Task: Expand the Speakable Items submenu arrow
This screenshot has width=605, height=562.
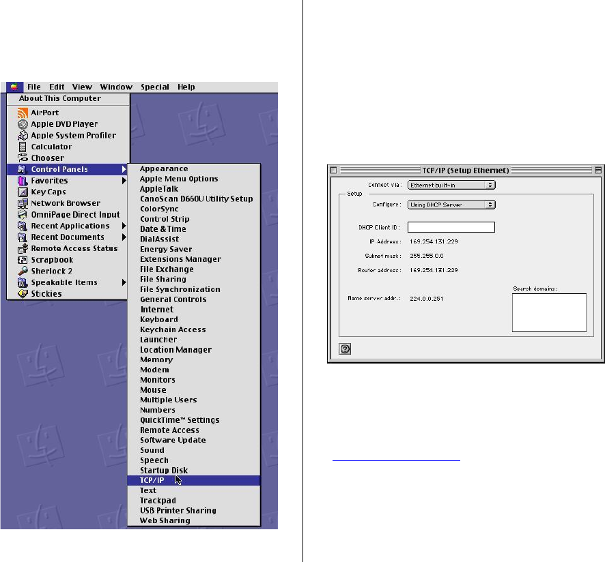Action: [x=124, y=282]
